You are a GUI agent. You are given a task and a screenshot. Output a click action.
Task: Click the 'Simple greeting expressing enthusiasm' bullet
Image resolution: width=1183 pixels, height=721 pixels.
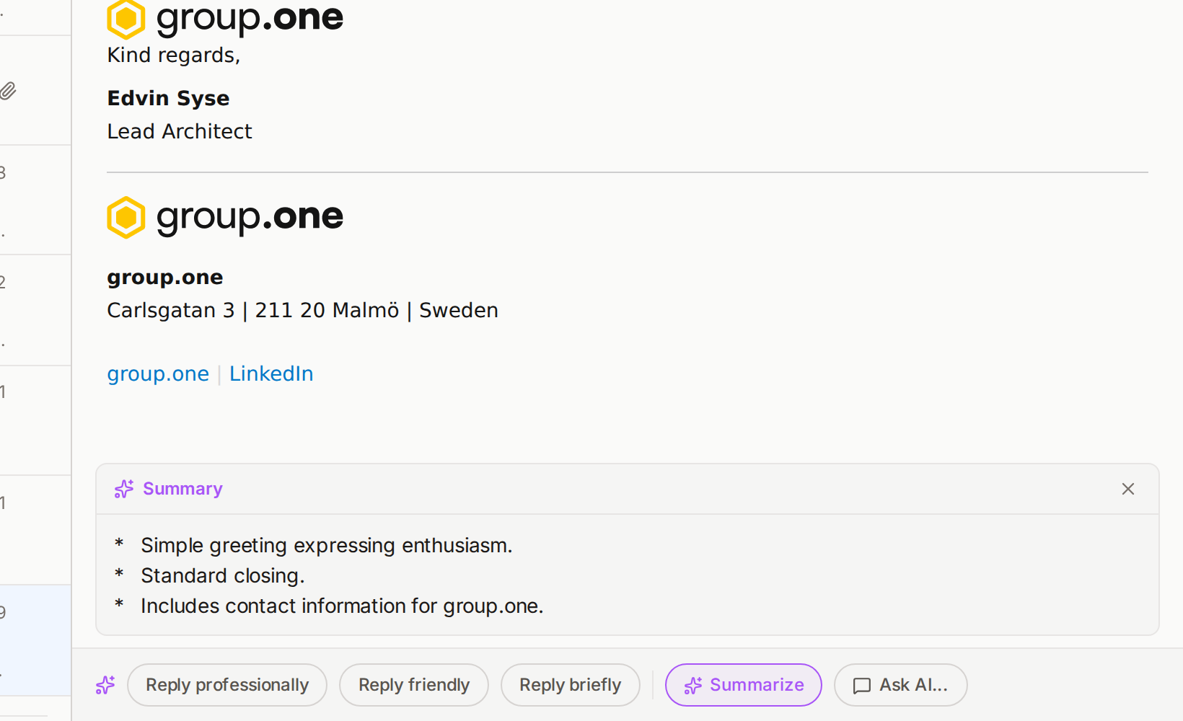coord(326,545)
